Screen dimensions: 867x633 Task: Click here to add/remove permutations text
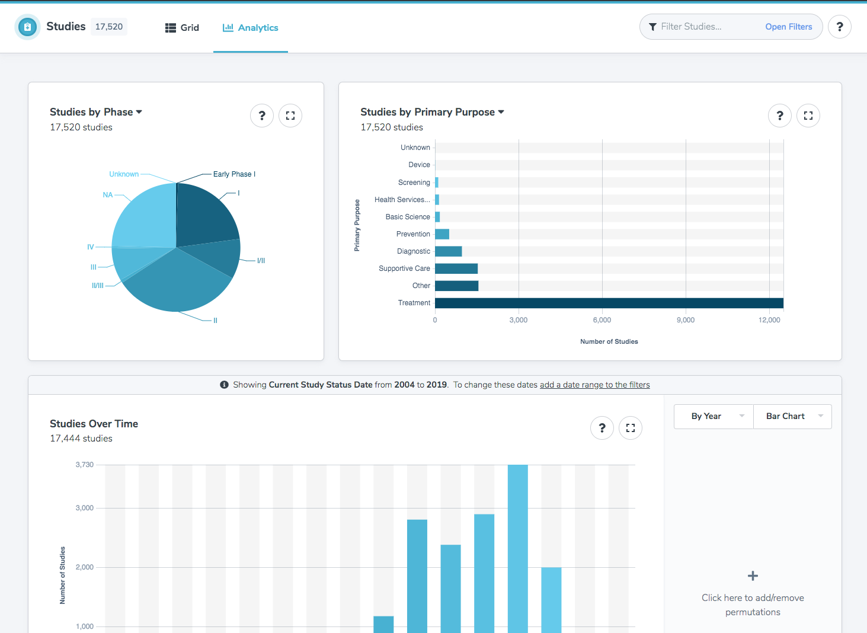click(x=753, y=605)
